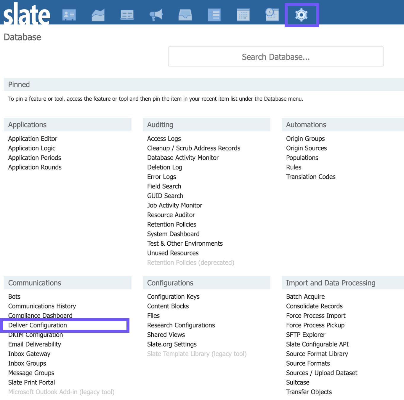Image resolution: width=404 pixels, height=400 pixels.
Task: Open the Events calendar icon
Action: 243,15
